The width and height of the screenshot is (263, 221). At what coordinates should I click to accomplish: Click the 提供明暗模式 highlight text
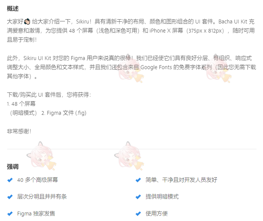click(x=162, y=197)
